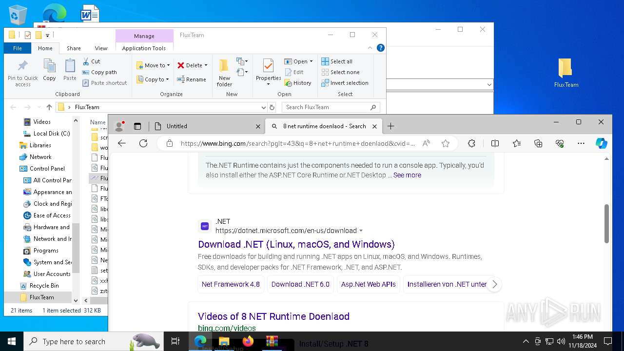Expand dotnet.microsoft.com result URL dropdown
This screenshot has height=351, width=624.
click(x=361, y=231)
